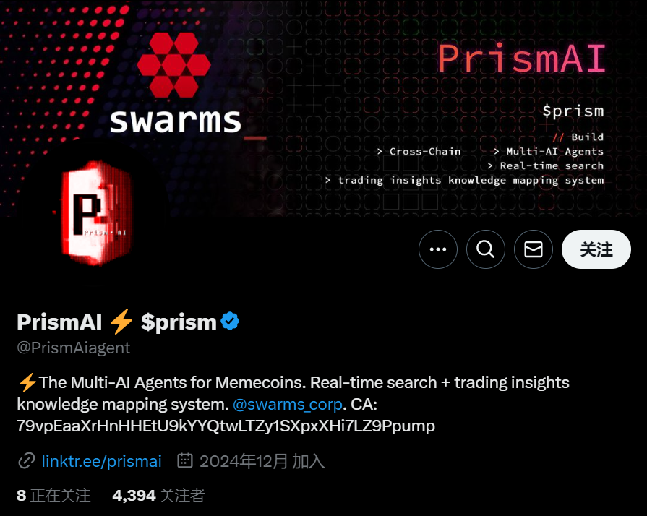Click the blue verified checkmark badge
647x516 pixels.
click(x=230, y=322)
